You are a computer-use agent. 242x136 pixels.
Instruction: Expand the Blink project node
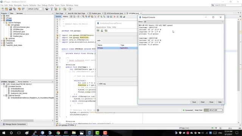(2, 16)
